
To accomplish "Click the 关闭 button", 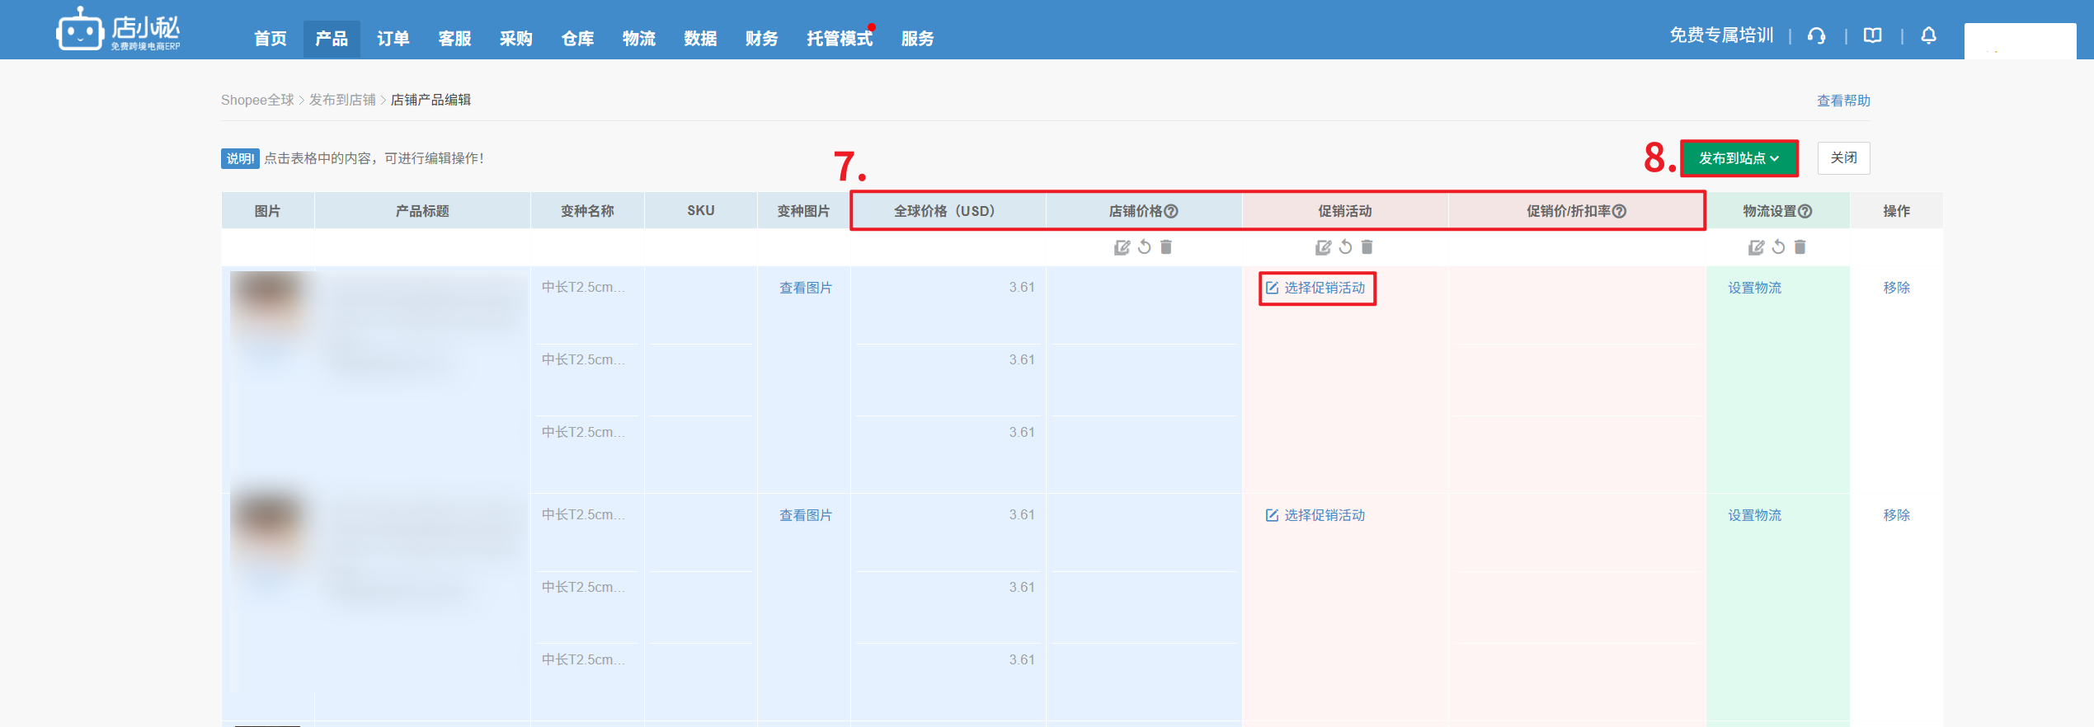I will (x=1843, y=158).
